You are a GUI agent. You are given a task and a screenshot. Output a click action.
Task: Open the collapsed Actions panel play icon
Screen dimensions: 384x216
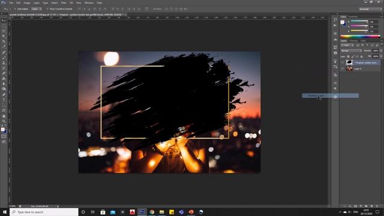[x=335, y=25]
